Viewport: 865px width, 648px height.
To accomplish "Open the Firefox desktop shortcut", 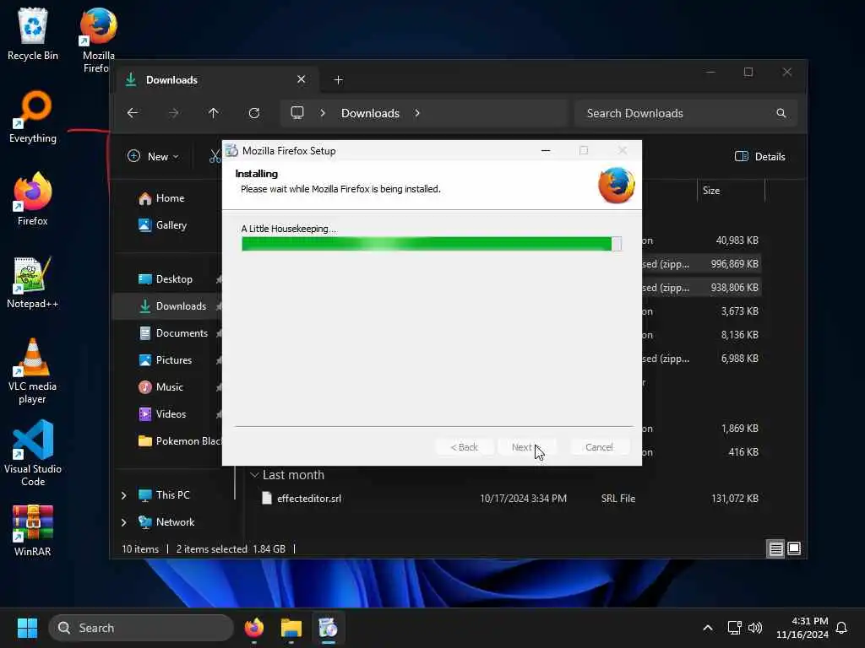I will [x=33, y=199].
